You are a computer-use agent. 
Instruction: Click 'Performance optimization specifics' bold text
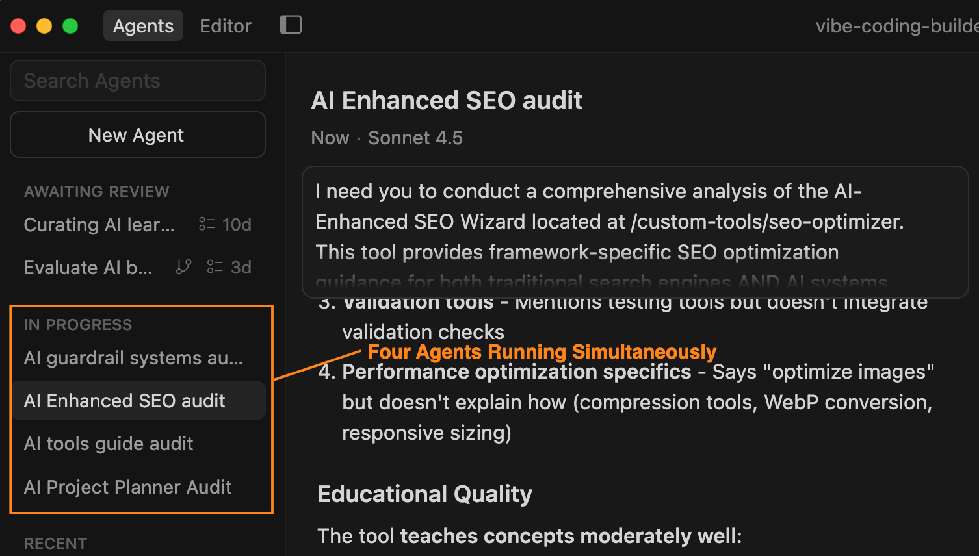pos(517,372)
